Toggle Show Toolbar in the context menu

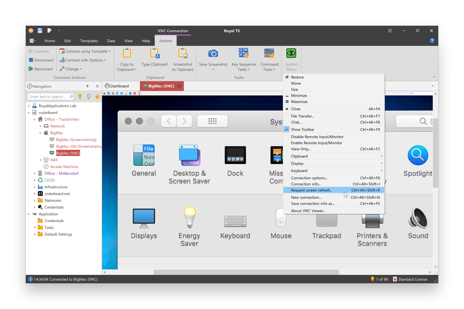[303, 129]
